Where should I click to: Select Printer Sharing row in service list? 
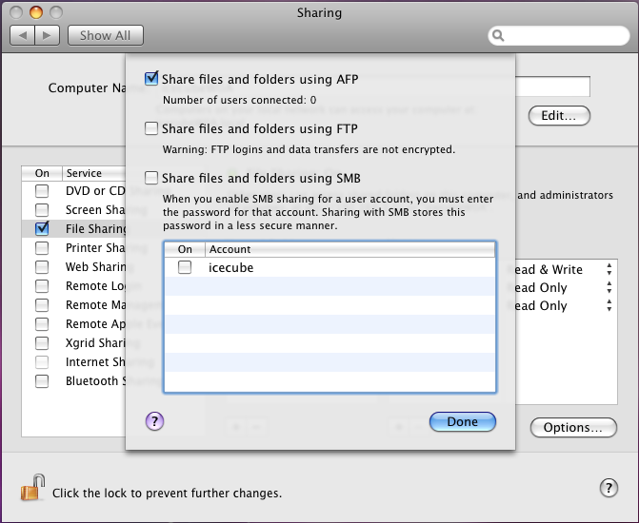pyautogui.click(x=74, y=248)
